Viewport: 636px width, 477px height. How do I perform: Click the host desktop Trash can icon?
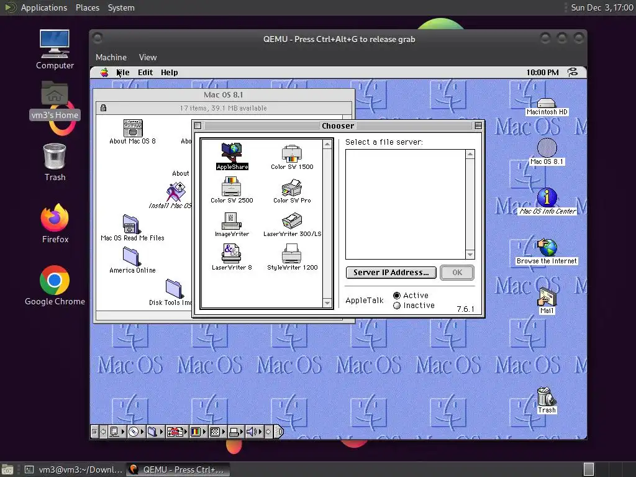pos(55,162)
